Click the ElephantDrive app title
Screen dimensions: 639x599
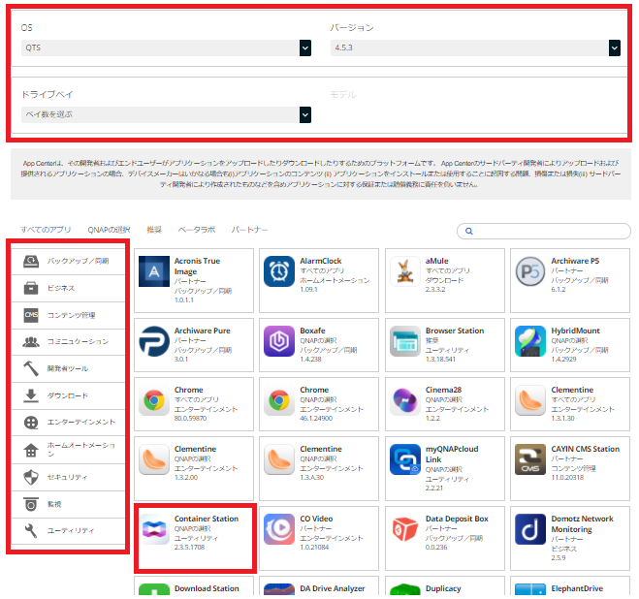coord(577,588)
